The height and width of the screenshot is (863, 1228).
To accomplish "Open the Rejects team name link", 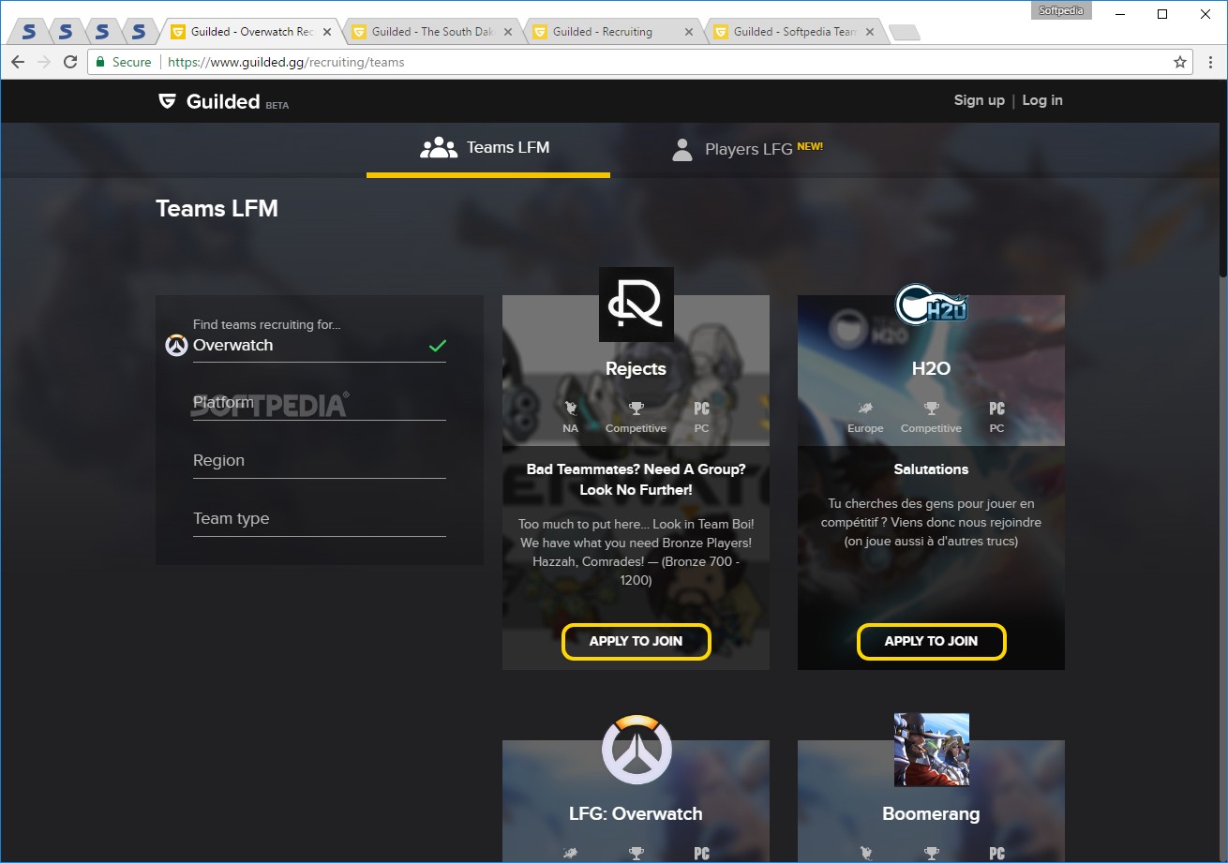I will click(x=636, y=369).
